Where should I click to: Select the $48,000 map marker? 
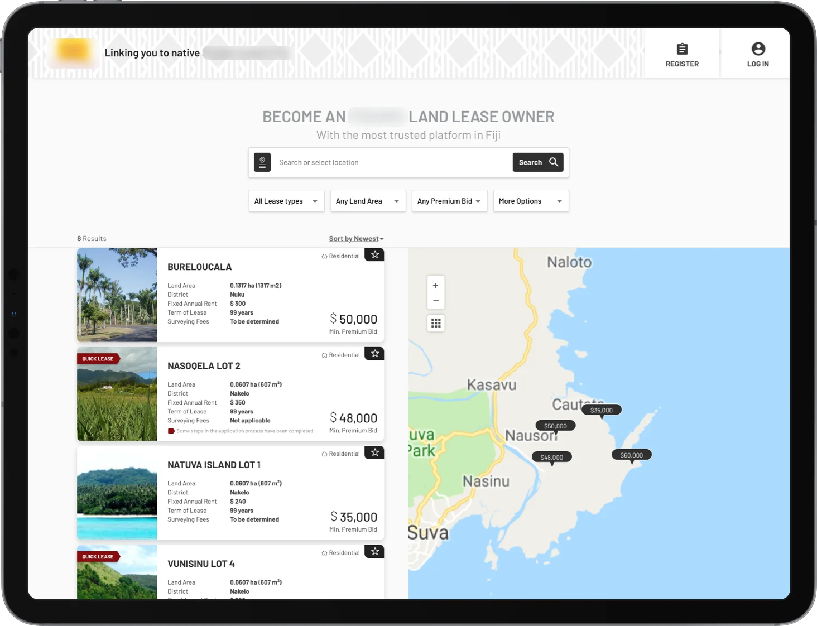point(552,458)
